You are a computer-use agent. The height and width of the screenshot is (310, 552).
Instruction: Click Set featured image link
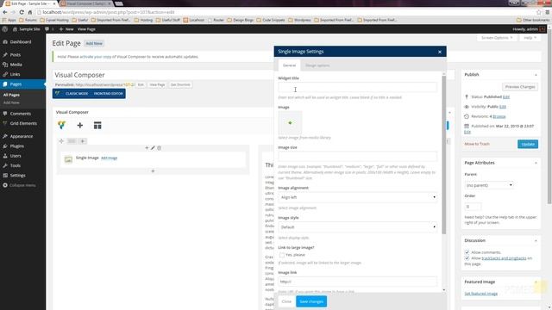481,294
